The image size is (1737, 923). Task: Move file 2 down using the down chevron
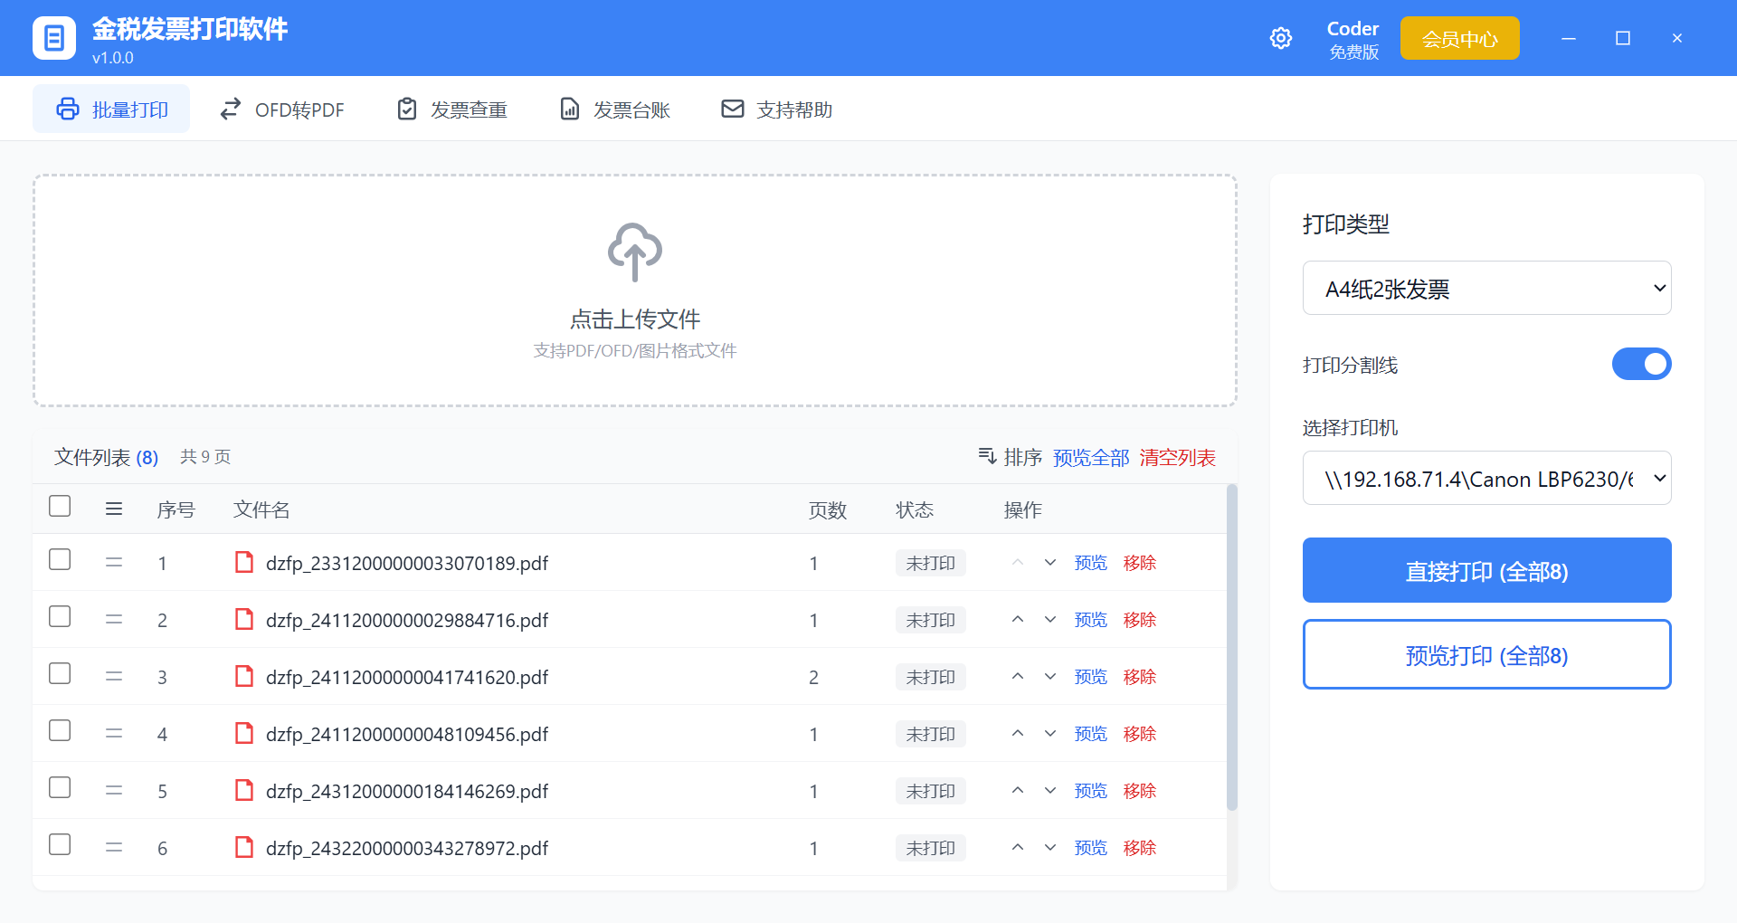click(1049, 619)
